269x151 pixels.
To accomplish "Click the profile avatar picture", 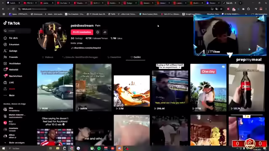I will tap(52, 36).
